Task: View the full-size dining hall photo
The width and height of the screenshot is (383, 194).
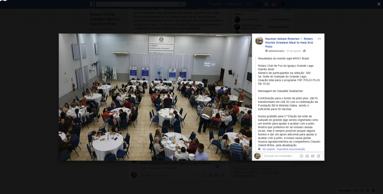Action: 155,97
